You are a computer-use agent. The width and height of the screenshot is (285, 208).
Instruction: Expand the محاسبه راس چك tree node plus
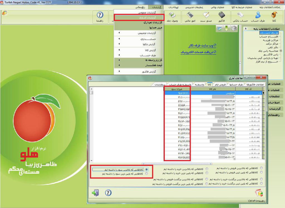click(x=281, y=51)
